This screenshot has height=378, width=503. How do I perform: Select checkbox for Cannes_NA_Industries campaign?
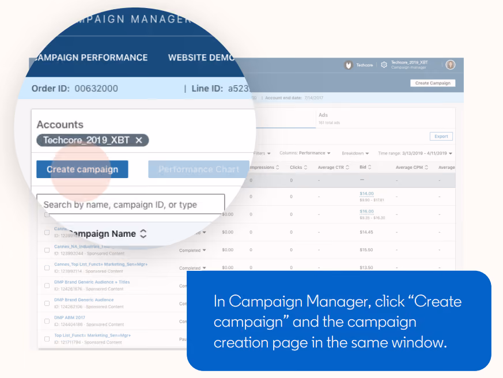[47, 250]
